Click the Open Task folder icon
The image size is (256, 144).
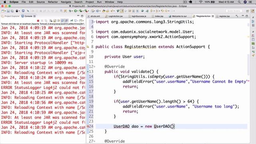(x=108, y=11)
